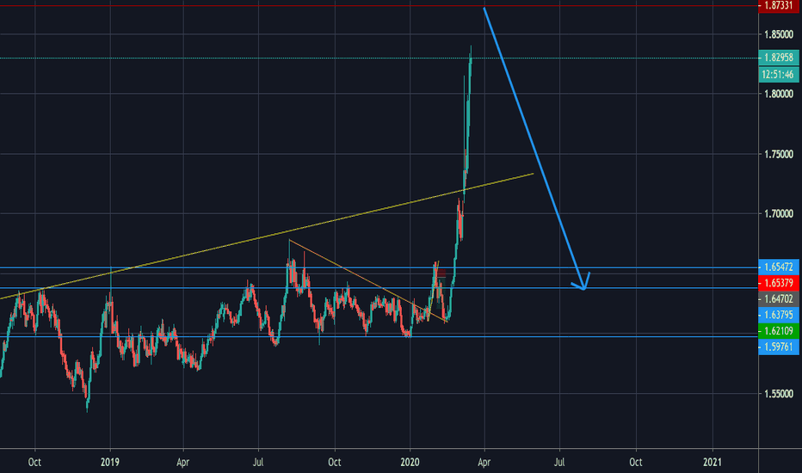Click the gray 1.64702 price label
Image resolution: width=802 pixels, height=473 pixels.
click(779, 298)
